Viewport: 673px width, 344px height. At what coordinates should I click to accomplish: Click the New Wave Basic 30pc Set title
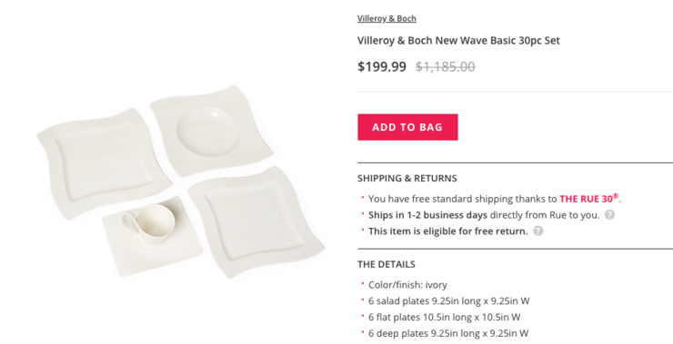[x=458, y=41]
